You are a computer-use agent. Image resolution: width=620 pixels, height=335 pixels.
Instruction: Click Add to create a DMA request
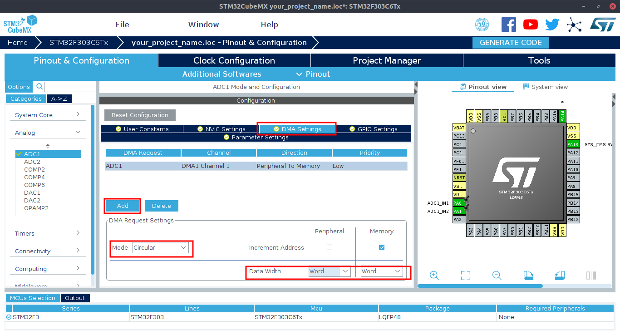[123, 206]
